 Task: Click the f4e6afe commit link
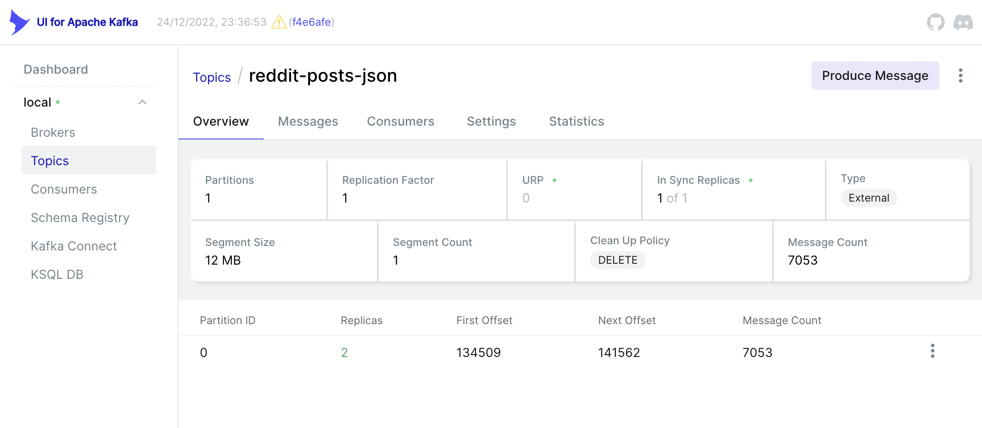[312, 22]
